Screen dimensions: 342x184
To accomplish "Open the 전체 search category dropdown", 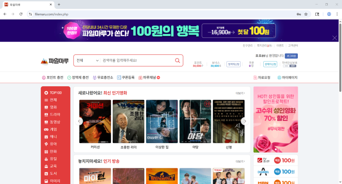I will 87,60.
